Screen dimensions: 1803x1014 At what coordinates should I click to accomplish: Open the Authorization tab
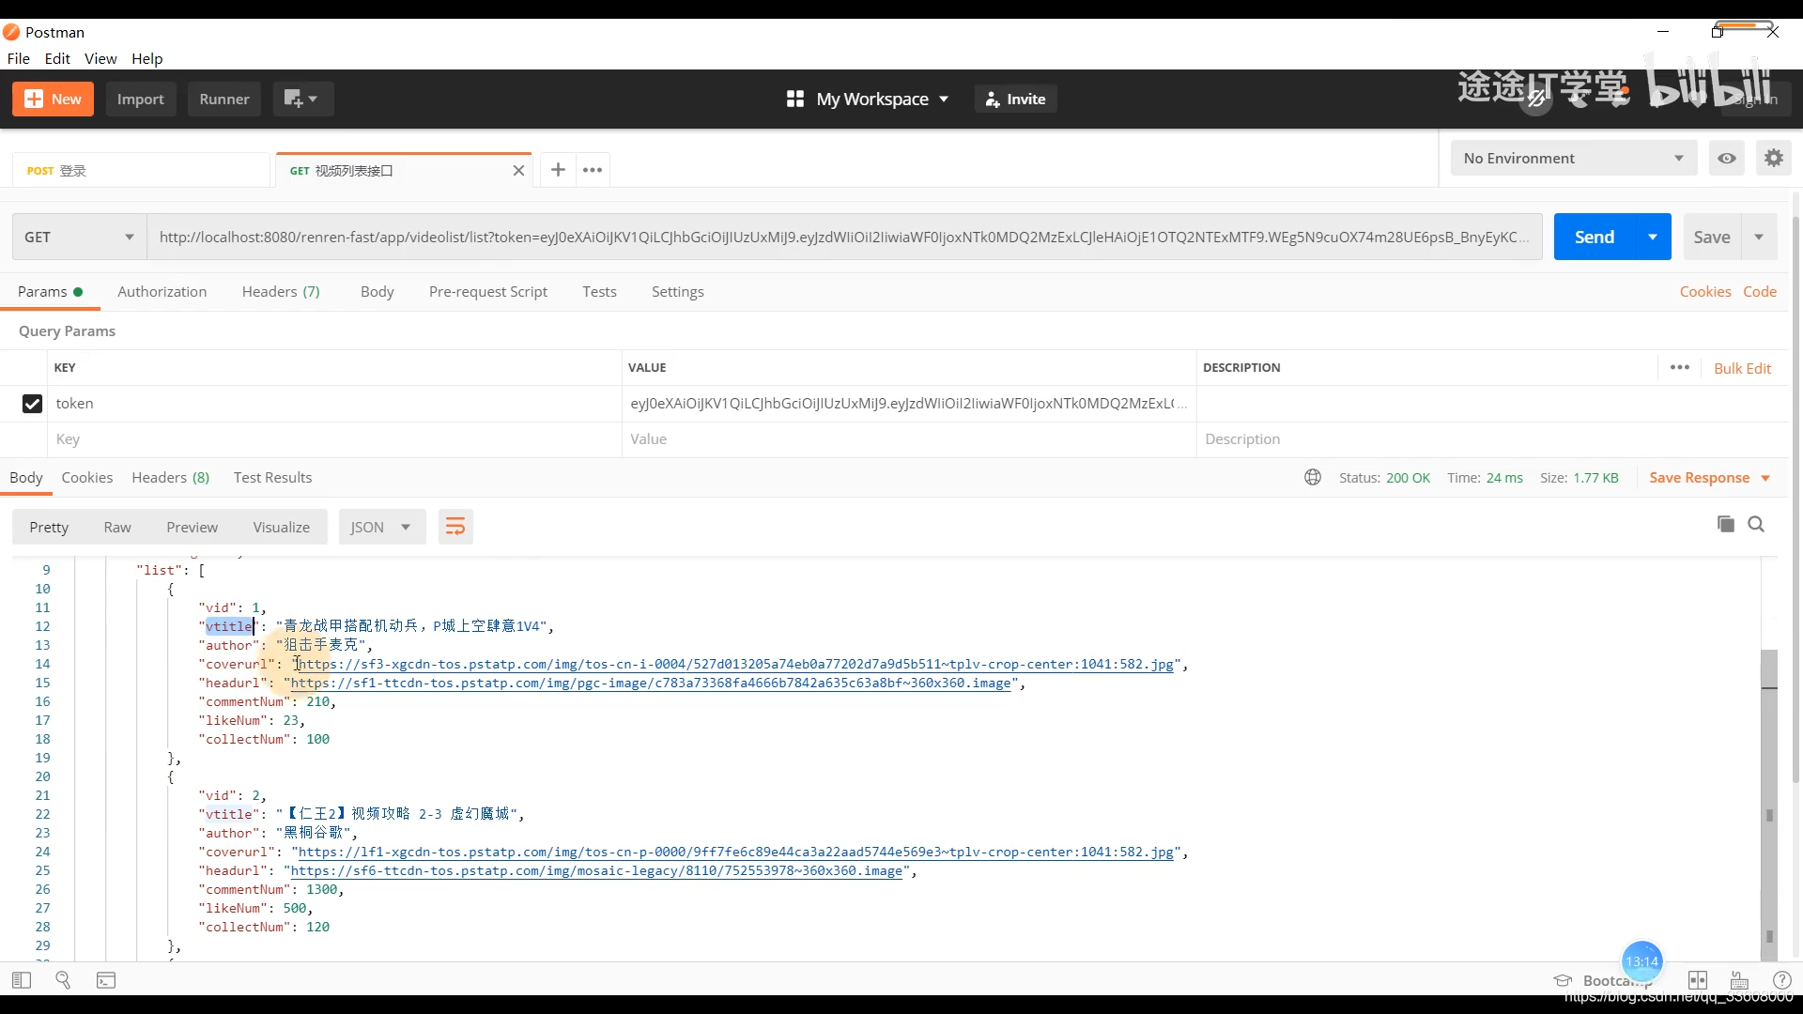[162, 292]
